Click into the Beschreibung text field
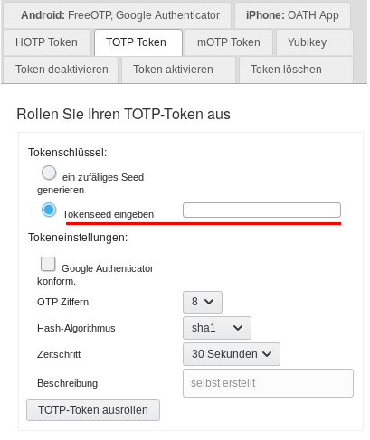Screen dimensions: 370x440 (268, 383)
